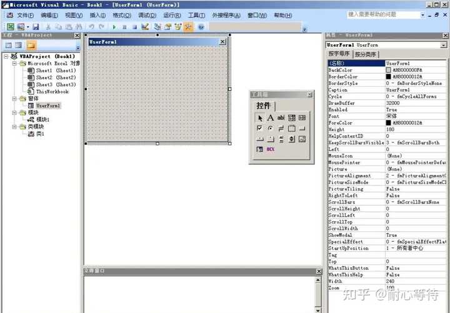This screenshot has height=313, width=450.
Task: Select the CheckBox control in toolbox
Action: pyautogui.click(x=260, y=129)
